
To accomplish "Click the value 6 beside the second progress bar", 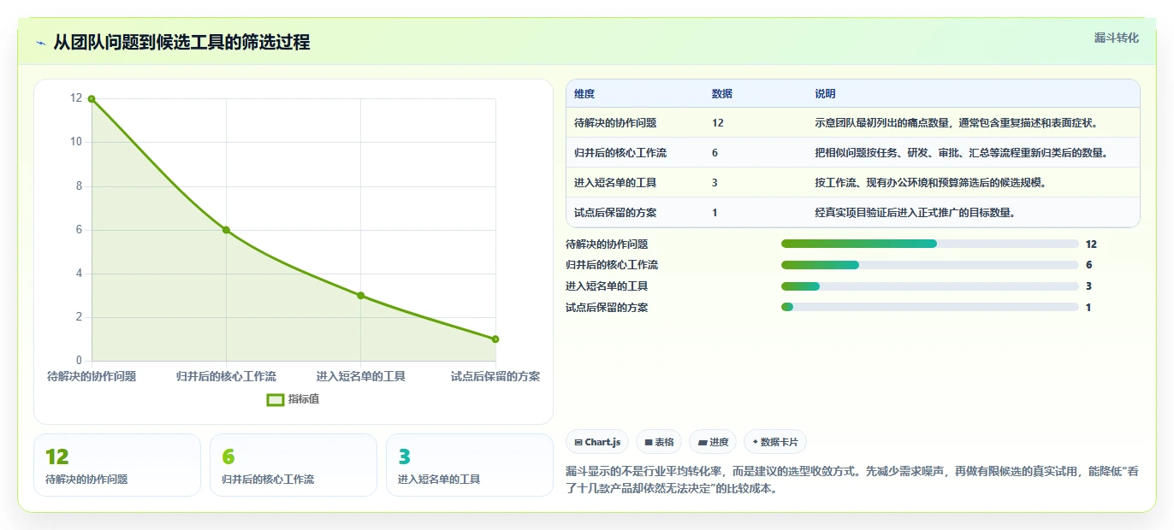I will pyautogui.click(x=1088, y=265).
